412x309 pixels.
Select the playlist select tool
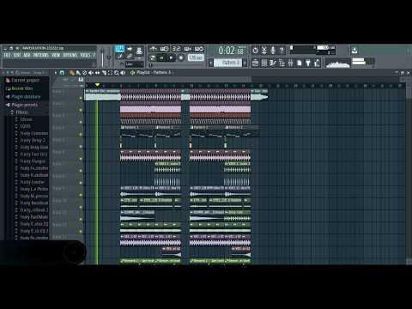click(x=110, y=73)
